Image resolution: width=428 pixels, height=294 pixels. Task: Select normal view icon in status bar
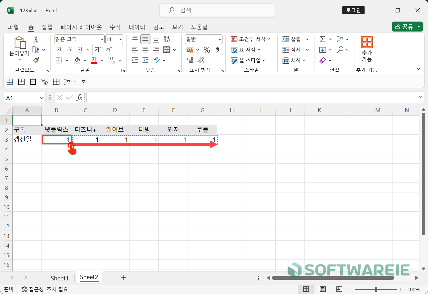coord(306,289)
